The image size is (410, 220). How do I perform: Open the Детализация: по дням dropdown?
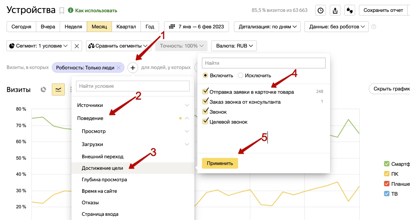click(267, 26)
